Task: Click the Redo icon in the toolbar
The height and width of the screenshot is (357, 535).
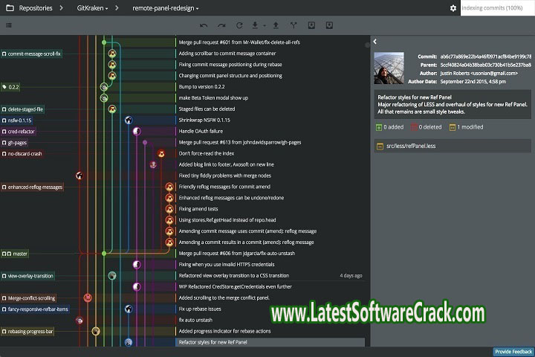Action: tap(221, 25)
